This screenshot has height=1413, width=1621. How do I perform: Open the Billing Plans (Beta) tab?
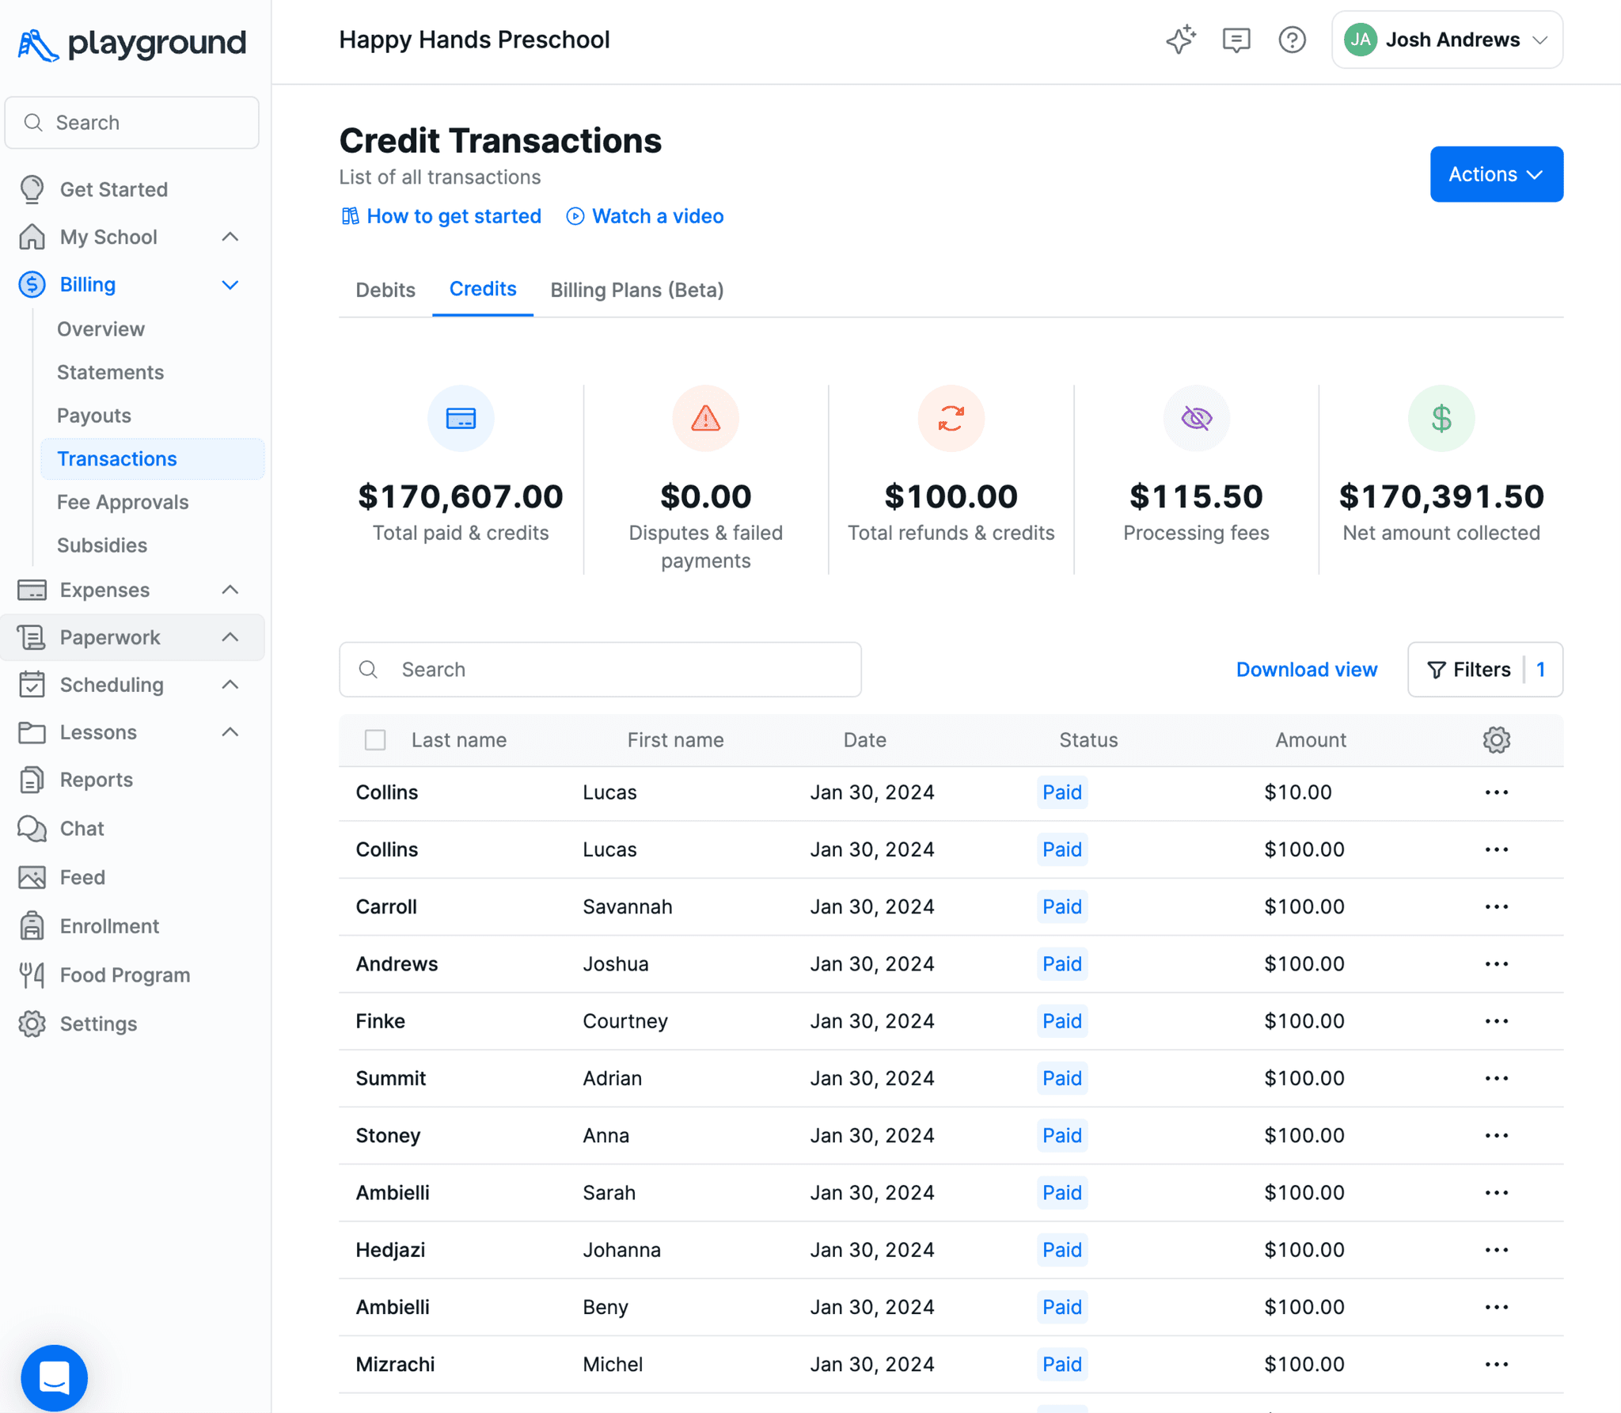pyautogui.click(x=636, y=290)
